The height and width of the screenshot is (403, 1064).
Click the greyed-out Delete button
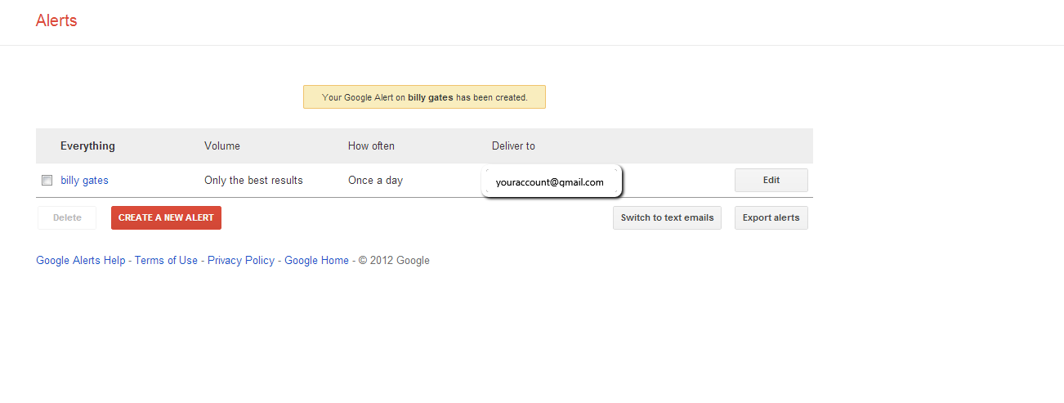[67, 217]
